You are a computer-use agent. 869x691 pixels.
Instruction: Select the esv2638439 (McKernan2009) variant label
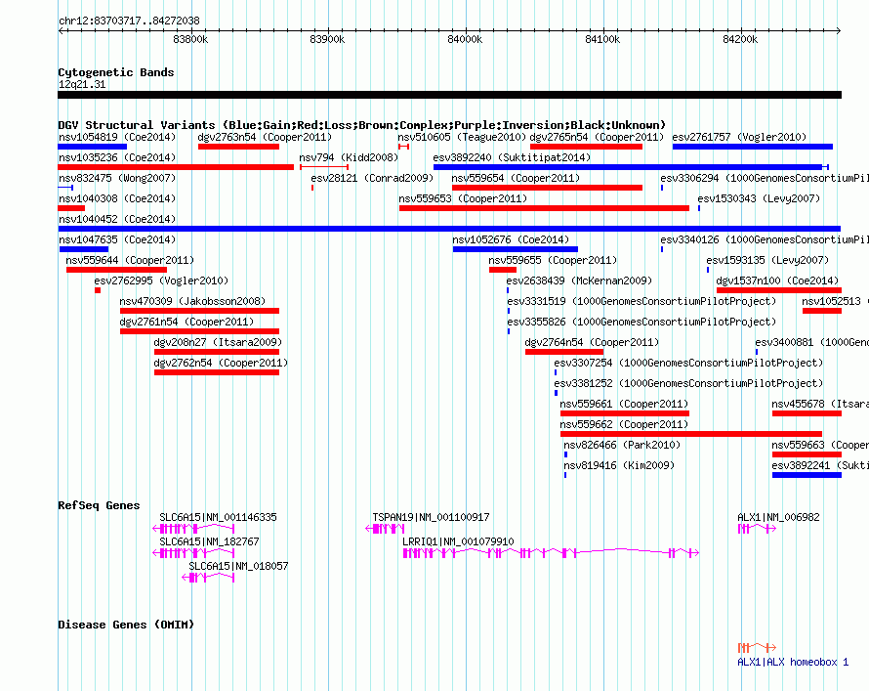click(x=579, y=281)
